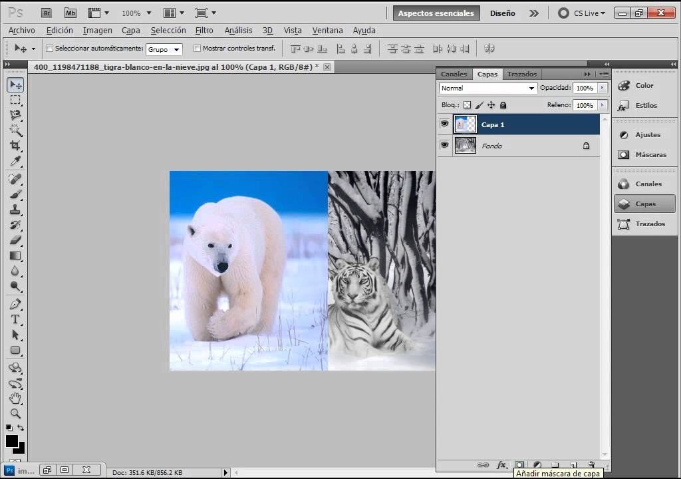Select the Path Selection tool
The height and width of the screenshot is (479, 681).
[15, 335]
